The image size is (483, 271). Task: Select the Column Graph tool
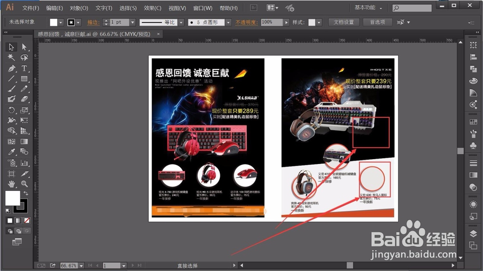coord(24,163)
